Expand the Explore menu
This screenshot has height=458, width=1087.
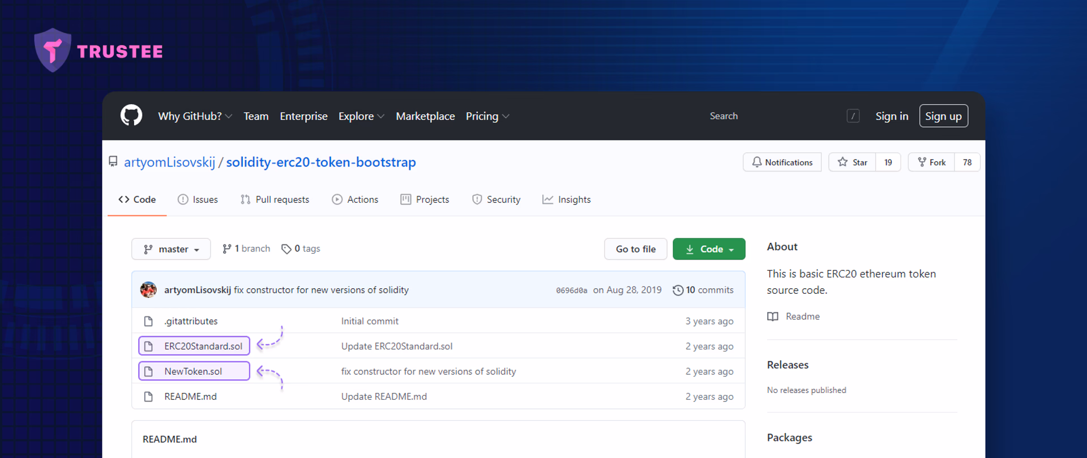[361, 116]
